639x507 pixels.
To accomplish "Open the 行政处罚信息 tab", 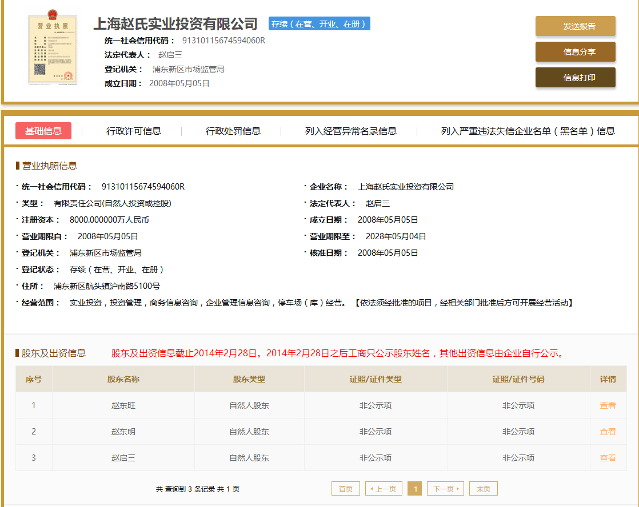I will pos(233,131).
